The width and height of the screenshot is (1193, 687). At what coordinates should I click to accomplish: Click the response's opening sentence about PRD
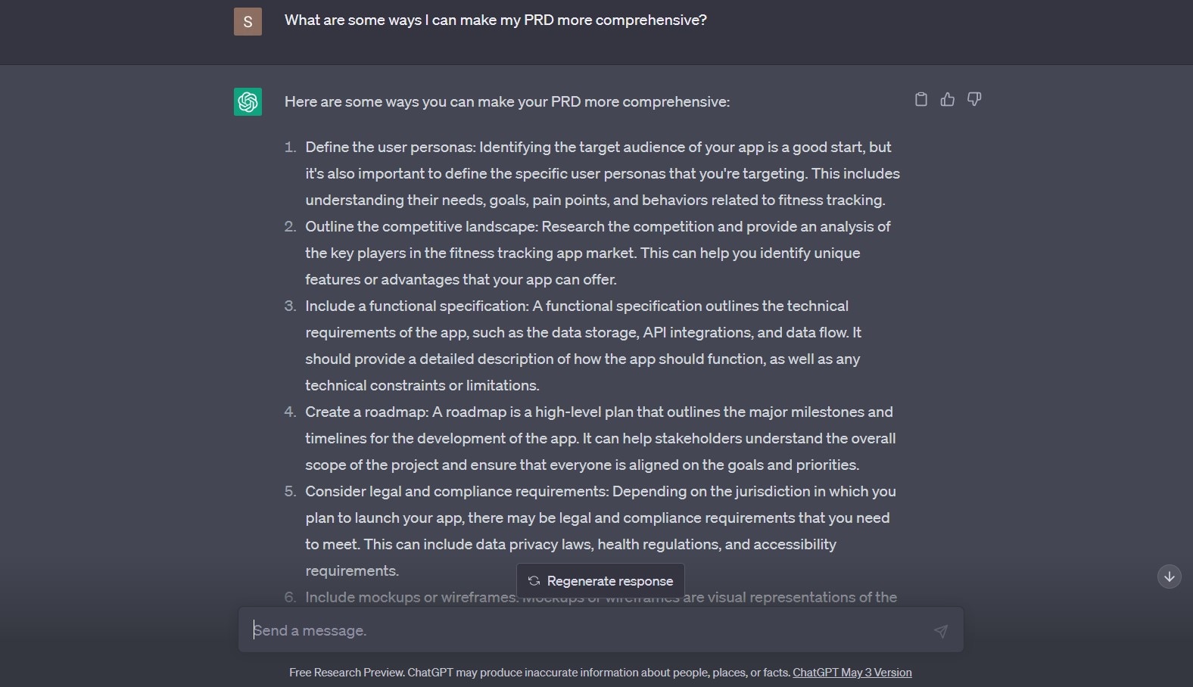point(506,102)
